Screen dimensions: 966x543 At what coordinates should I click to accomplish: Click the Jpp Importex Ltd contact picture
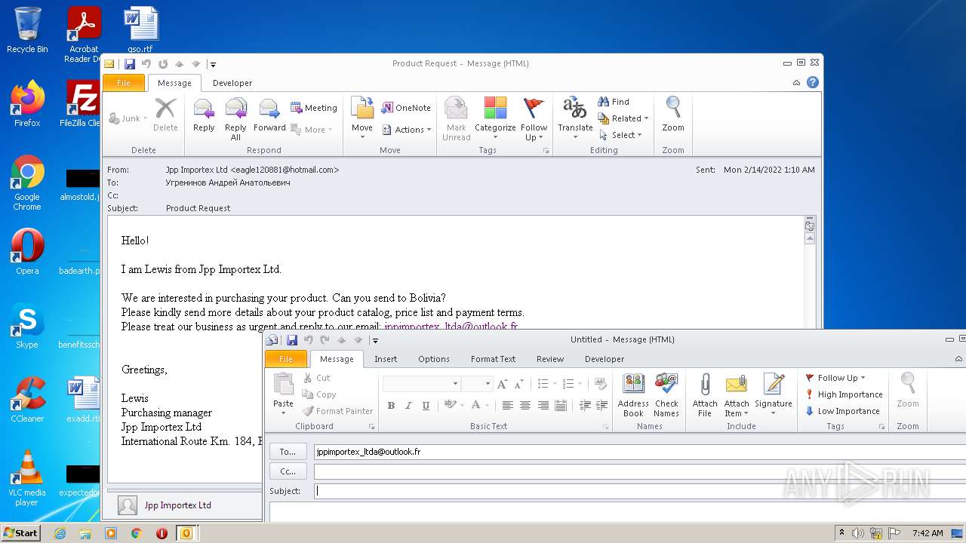tap(128, 505)
